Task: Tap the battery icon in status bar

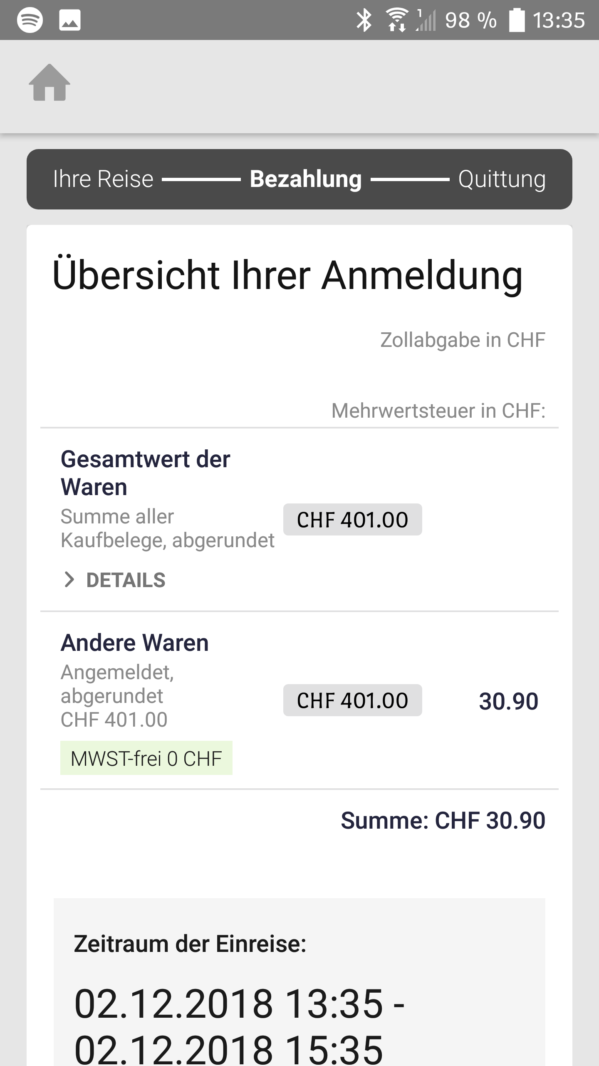Action: (517, 20)
